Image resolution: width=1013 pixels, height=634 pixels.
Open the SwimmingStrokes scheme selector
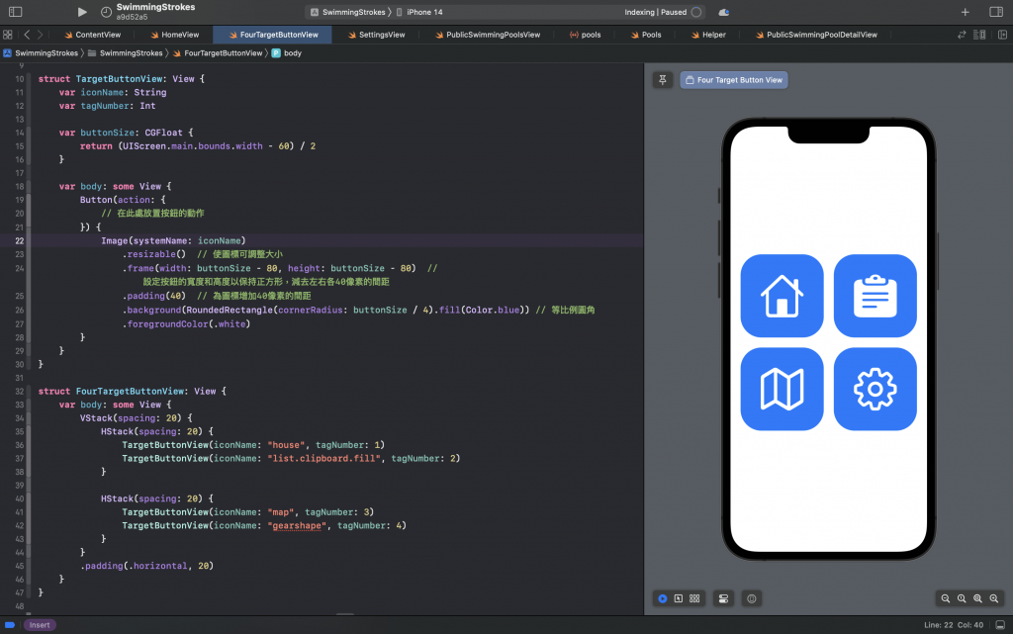(347, 12)
